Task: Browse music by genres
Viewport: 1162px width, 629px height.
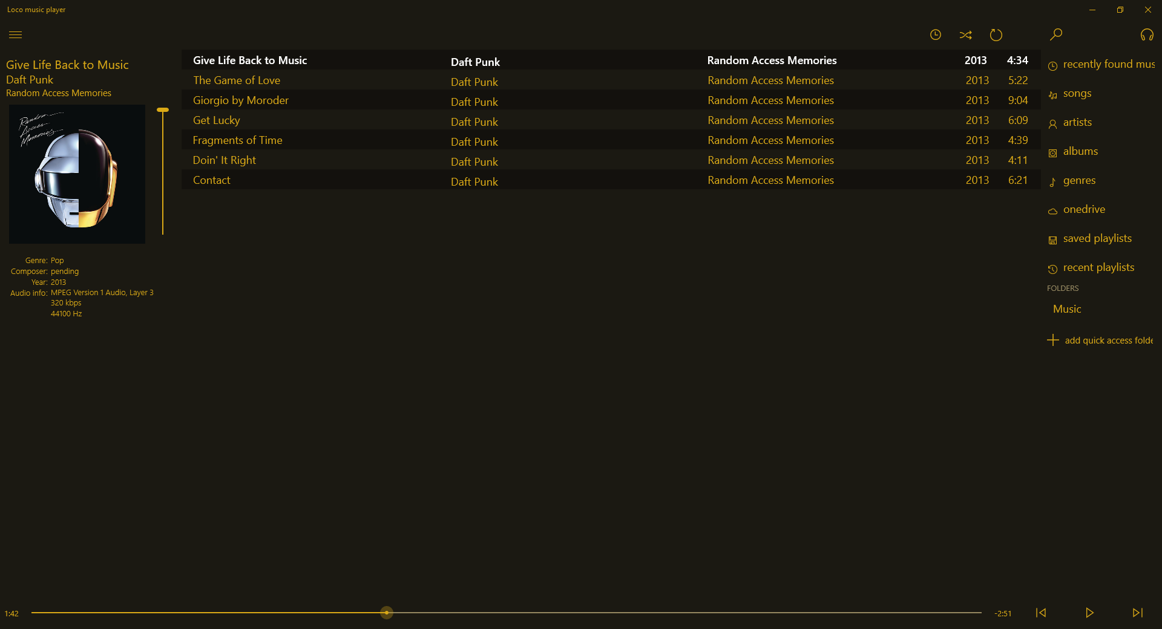Action: (x=1080, y=180)
